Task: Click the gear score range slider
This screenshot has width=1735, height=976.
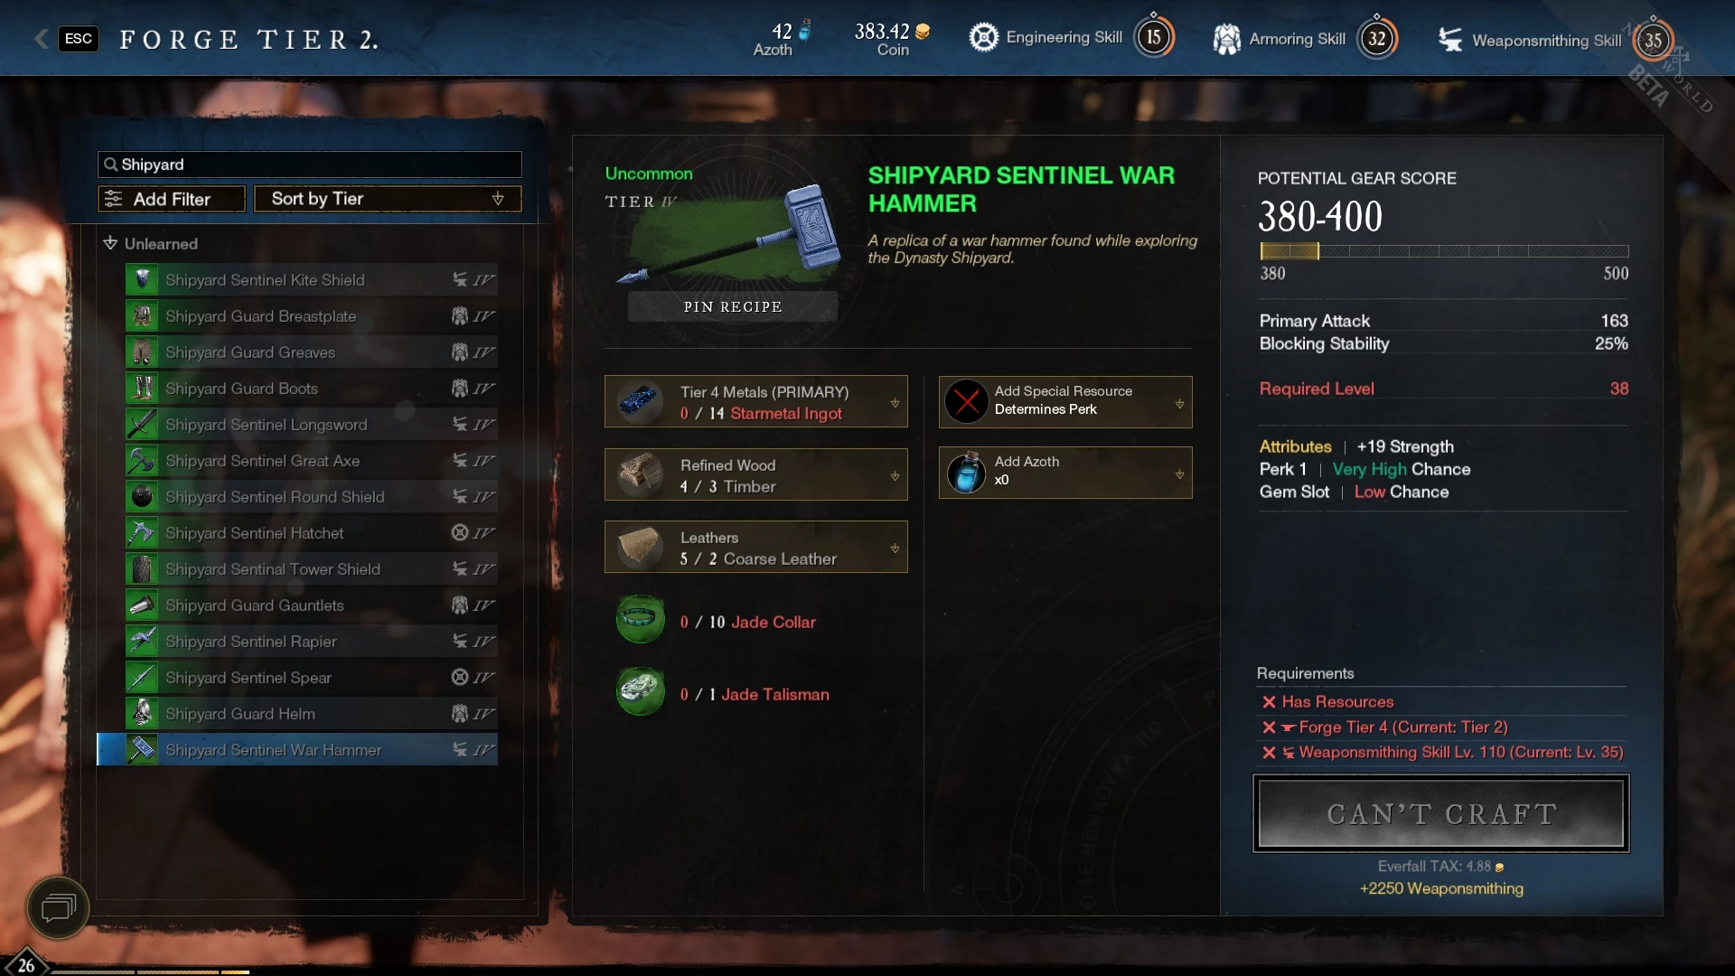Action: pos(1444,251)
